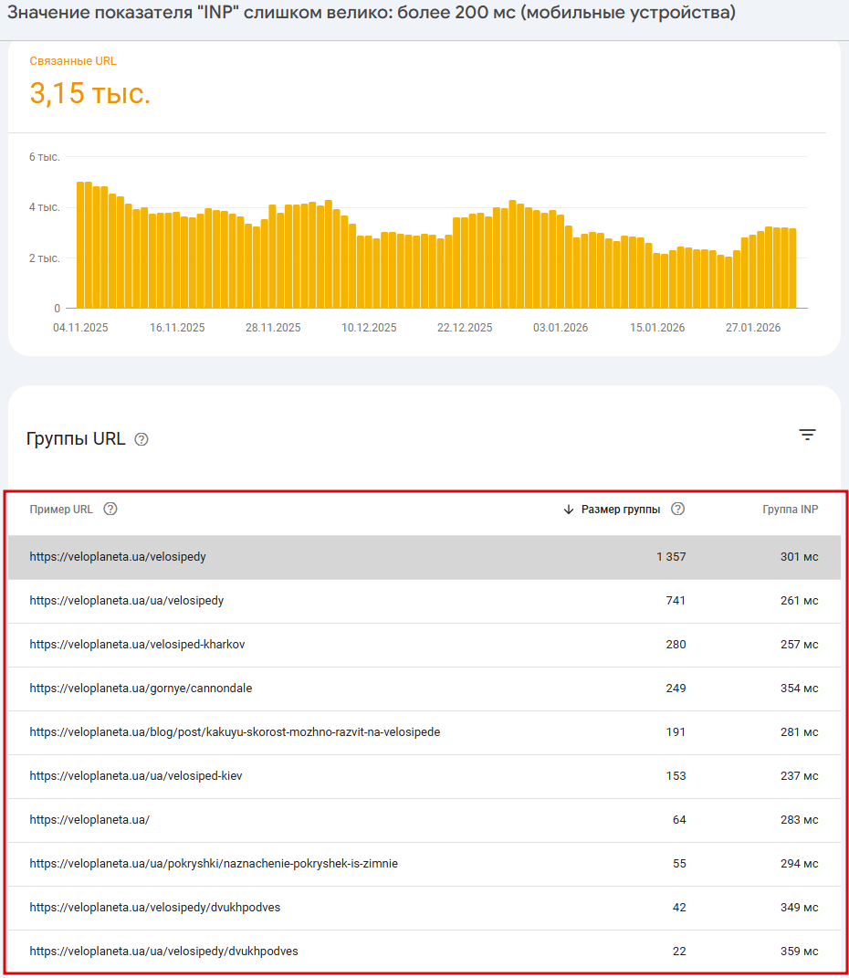This screenshot has width=849, height=978.
Task: Click group size value 42
Action: point(679,908)
